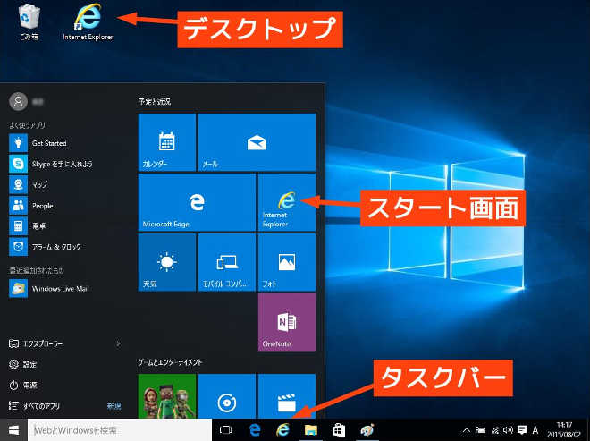Open the メール (Mail) tile
Screen dimensions: 590x441
tap(257, 142)
